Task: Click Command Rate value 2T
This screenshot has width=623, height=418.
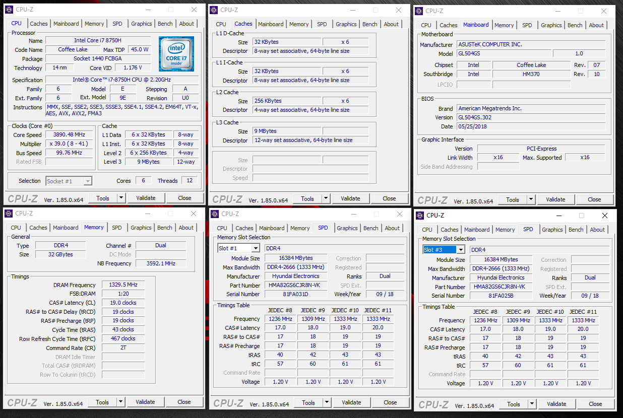Action: [123, 348]
